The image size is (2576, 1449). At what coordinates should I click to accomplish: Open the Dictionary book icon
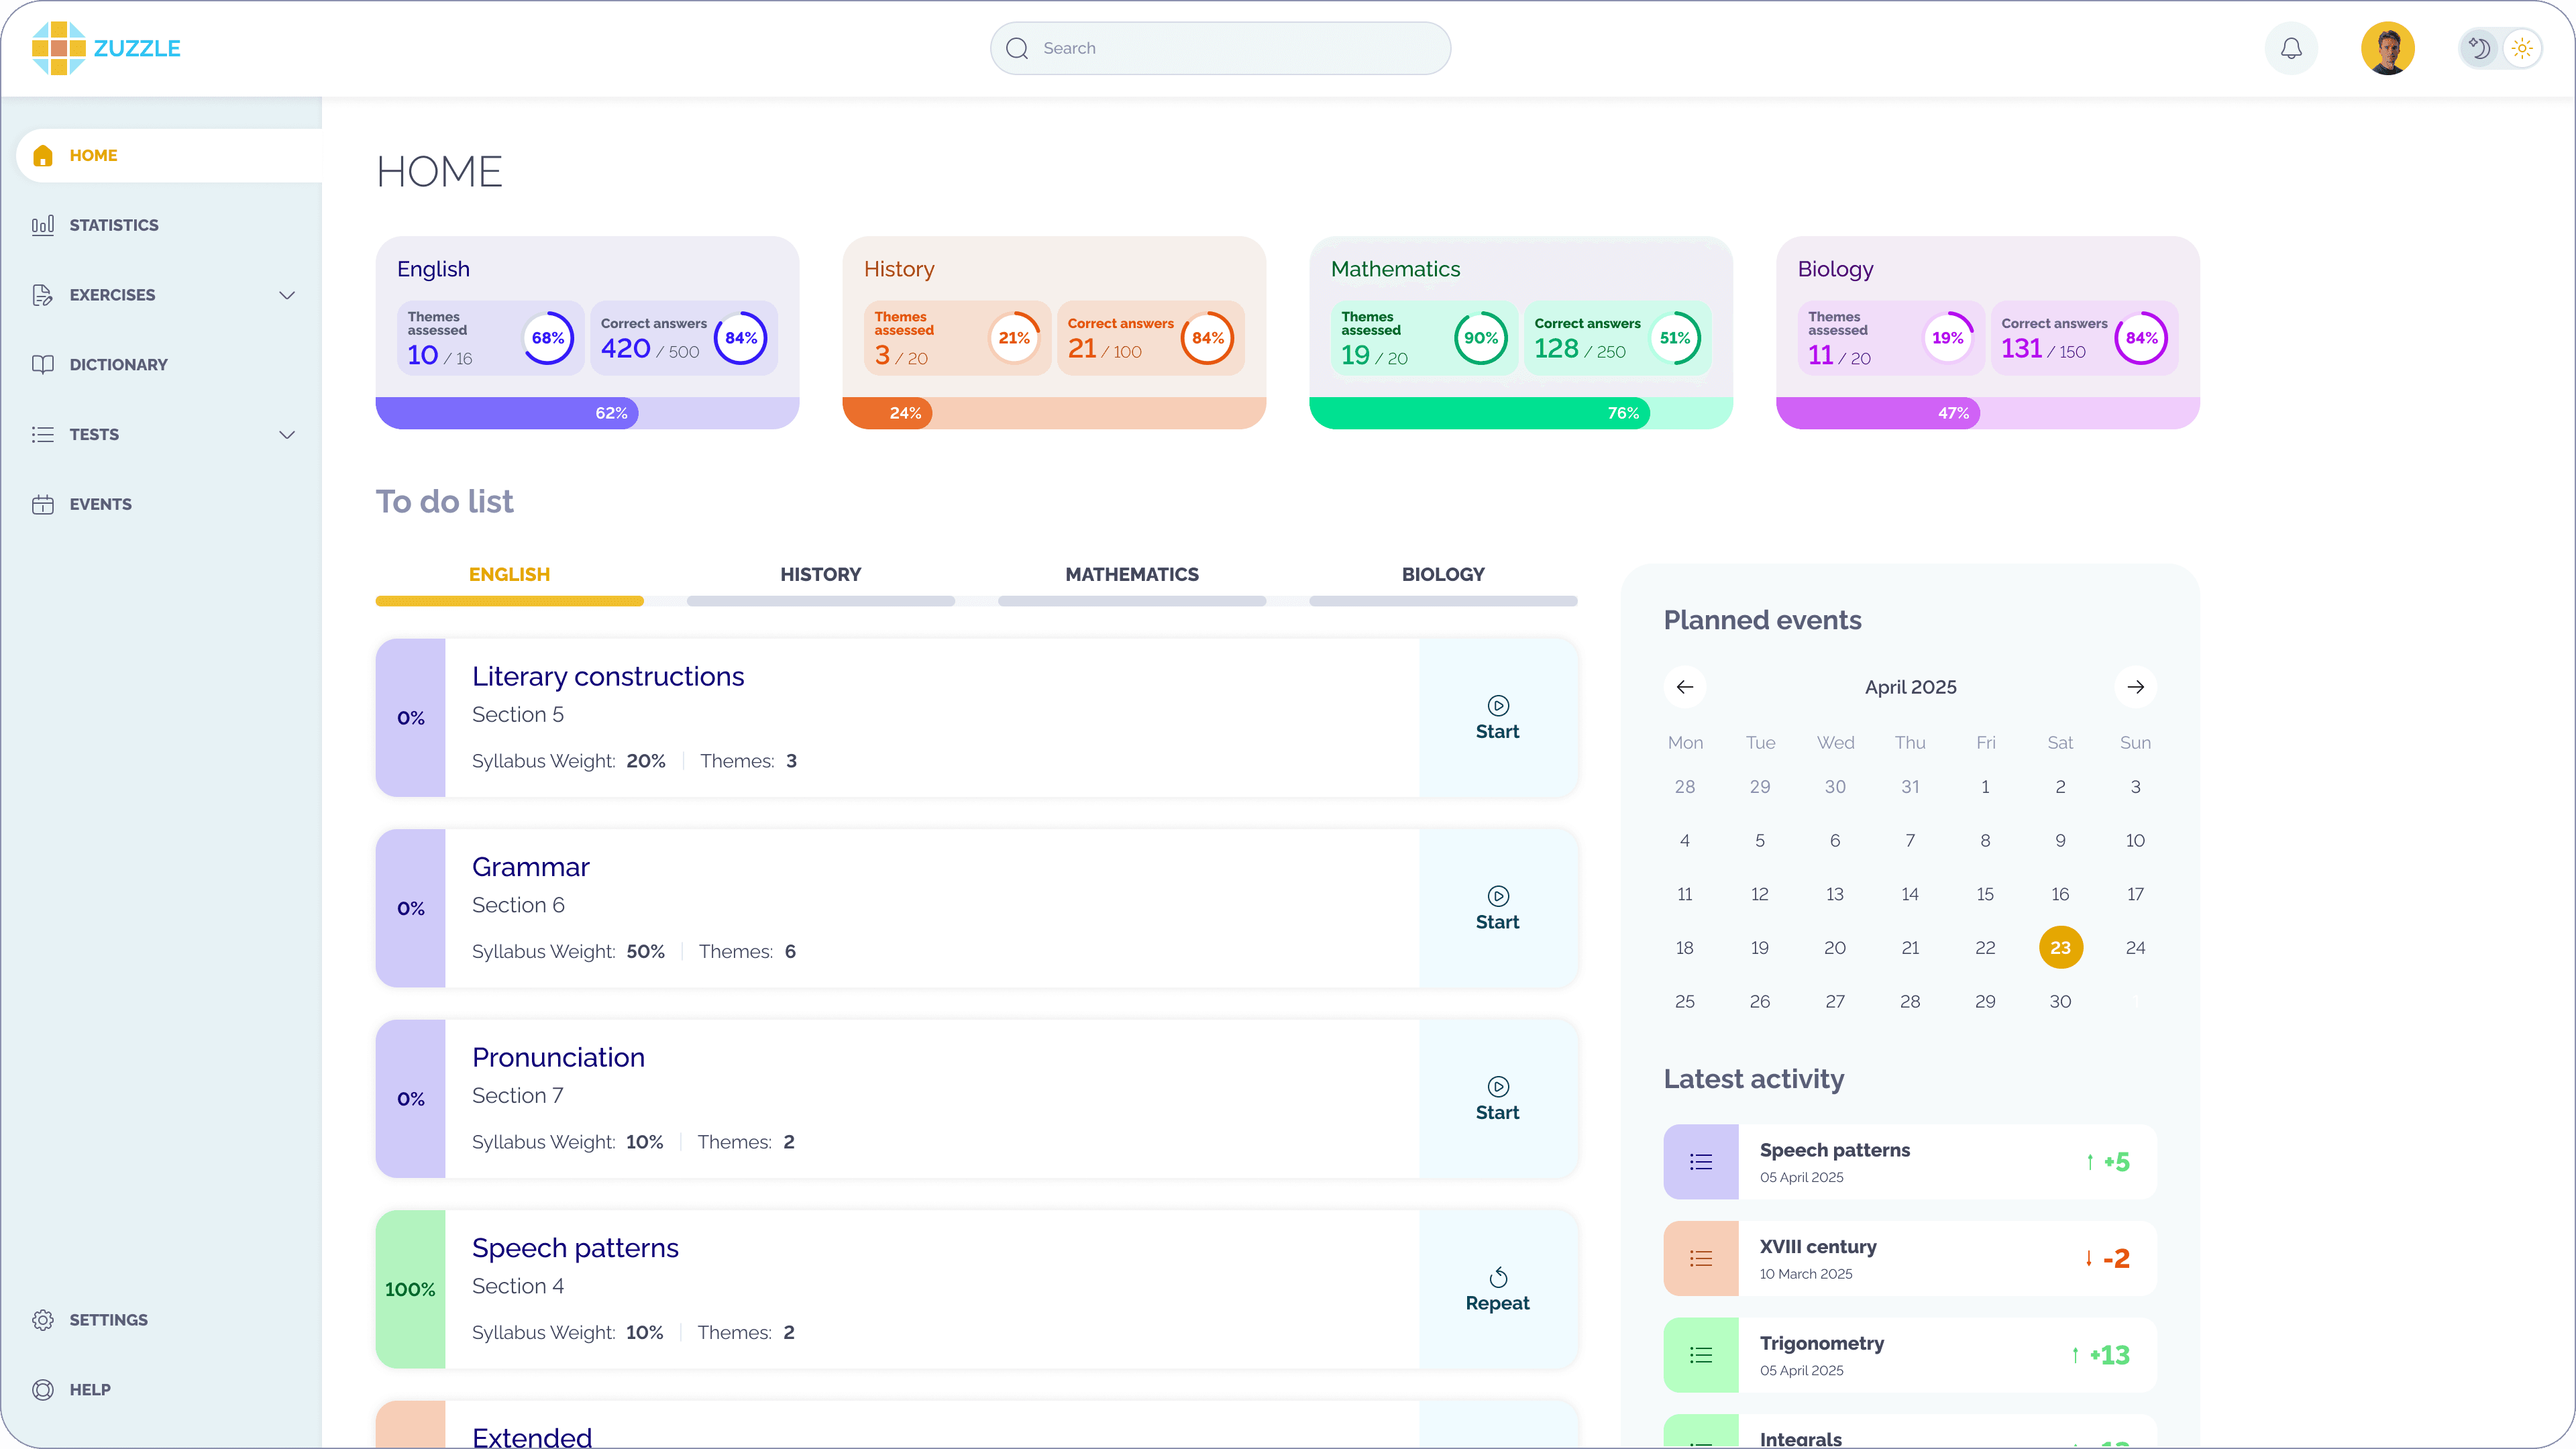click(x=42, y=364)
